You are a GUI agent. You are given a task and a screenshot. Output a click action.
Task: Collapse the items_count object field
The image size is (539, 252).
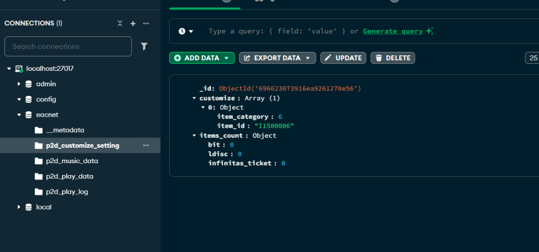194,136
